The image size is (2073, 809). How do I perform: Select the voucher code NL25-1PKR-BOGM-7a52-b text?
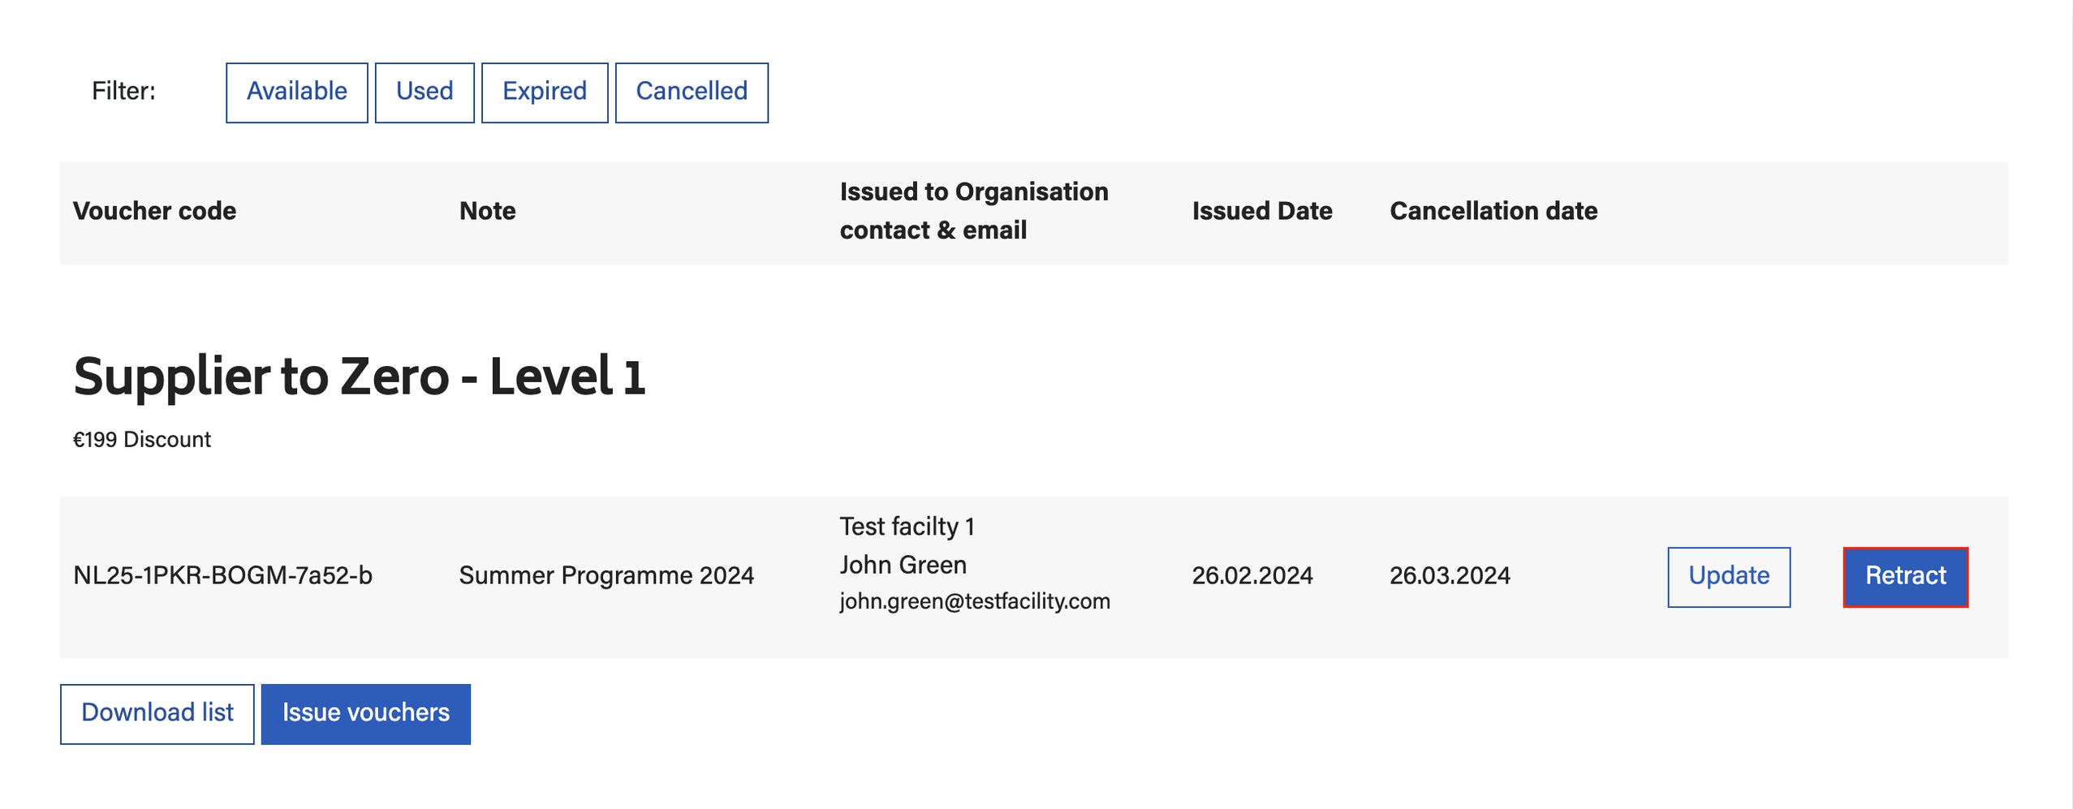click(222, 576)
